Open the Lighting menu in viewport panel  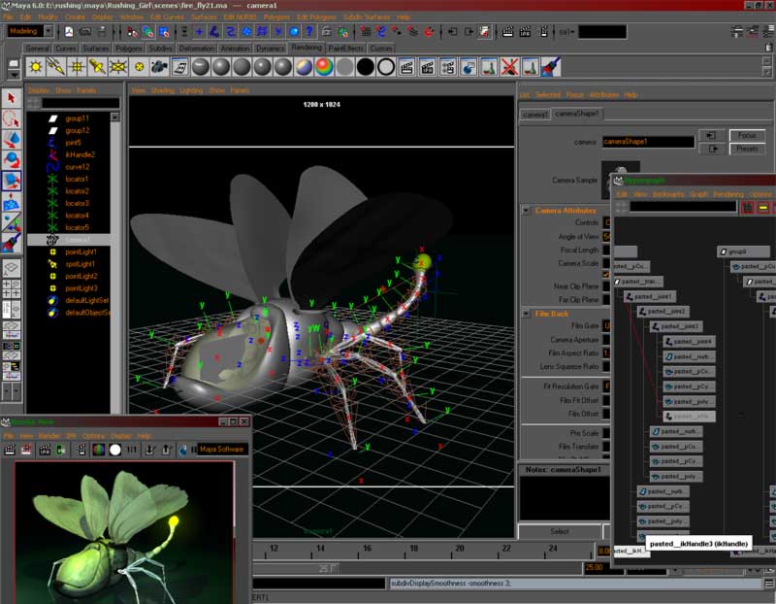click(191, 90)
